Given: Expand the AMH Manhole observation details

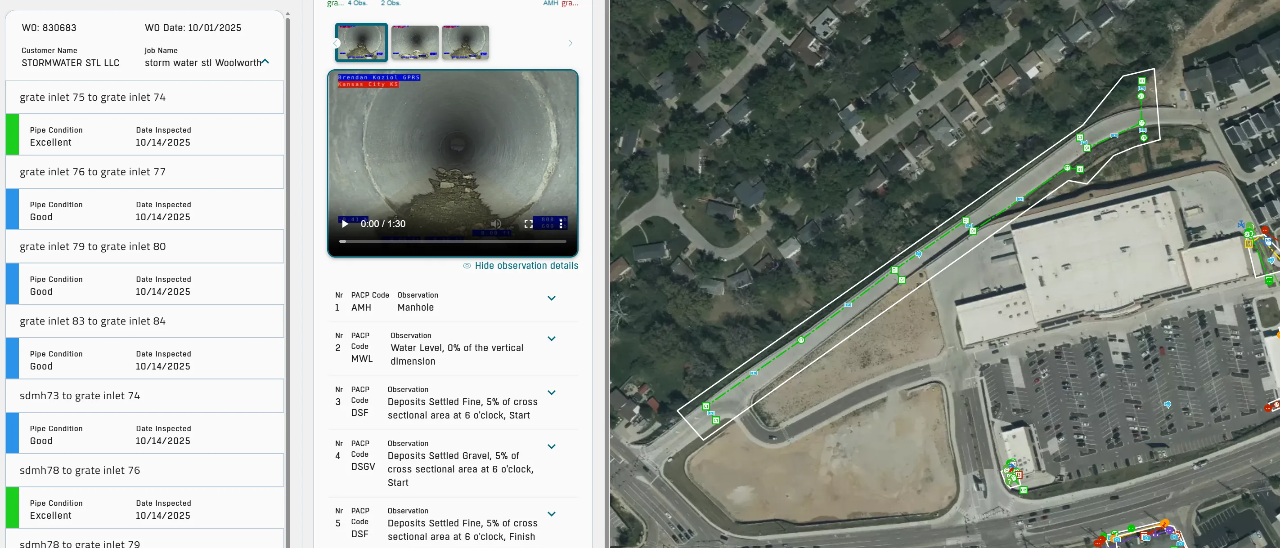Looking at the screenshot, I should pos(552,299).
